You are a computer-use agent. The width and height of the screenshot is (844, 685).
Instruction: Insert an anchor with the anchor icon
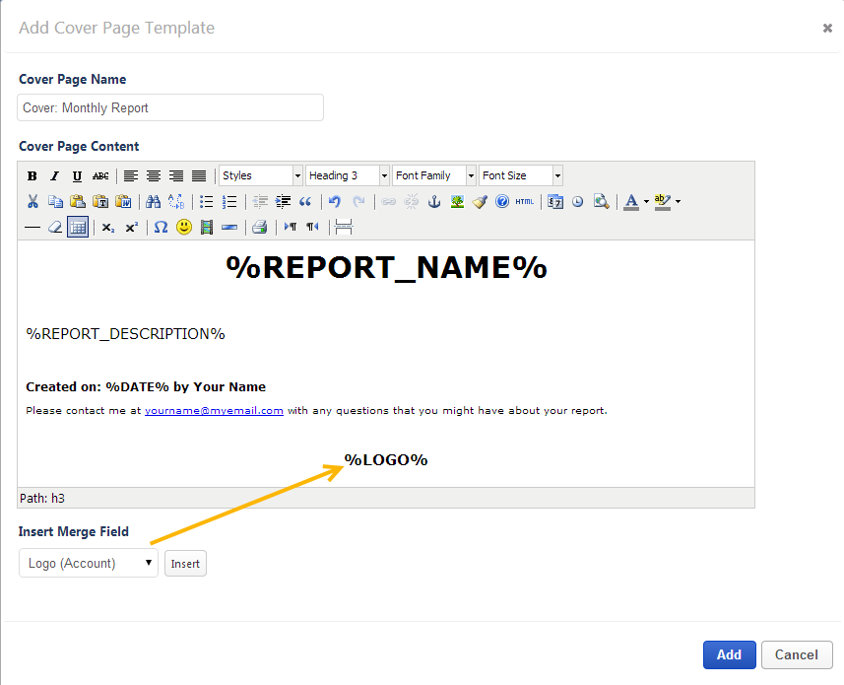[434, 201]
